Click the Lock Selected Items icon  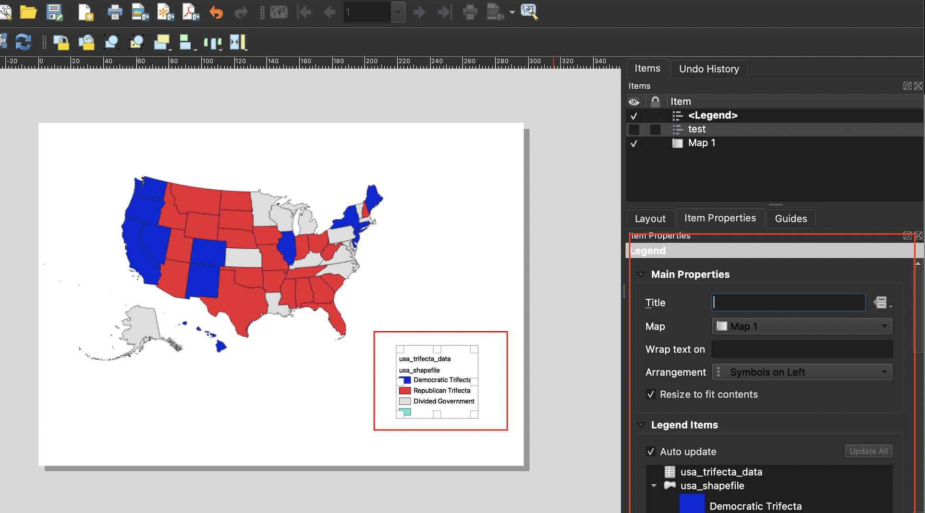click(61, 43)
